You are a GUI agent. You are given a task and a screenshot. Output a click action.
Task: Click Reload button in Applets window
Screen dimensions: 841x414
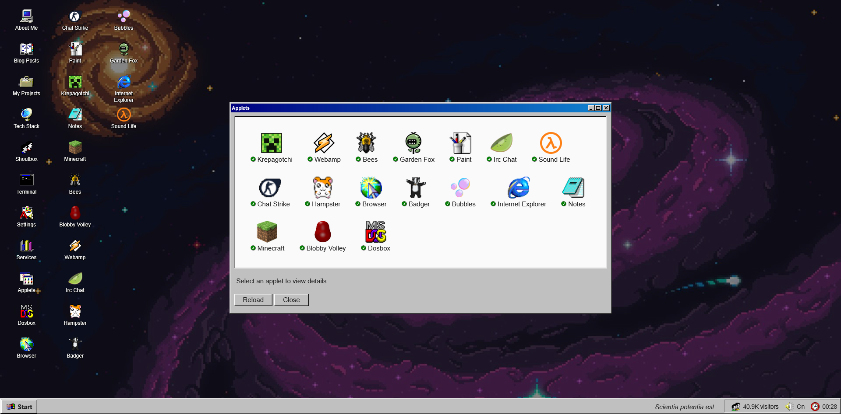point(253,300)
